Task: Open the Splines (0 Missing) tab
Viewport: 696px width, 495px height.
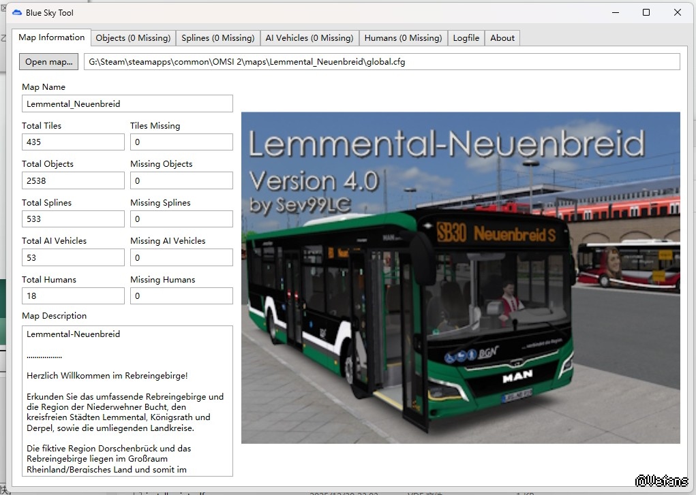Action: pyautogui.click(x=218, y=38)
